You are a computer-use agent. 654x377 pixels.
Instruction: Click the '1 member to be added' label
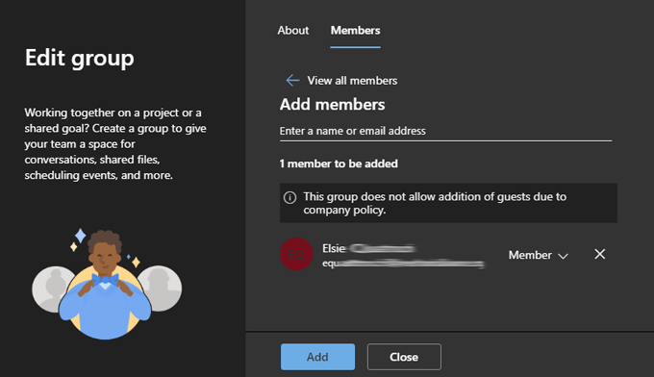[x=339, y=163]
